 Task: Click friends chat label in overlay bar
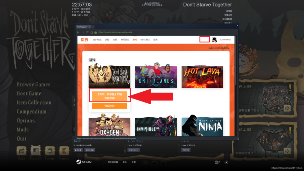[217, 162]
